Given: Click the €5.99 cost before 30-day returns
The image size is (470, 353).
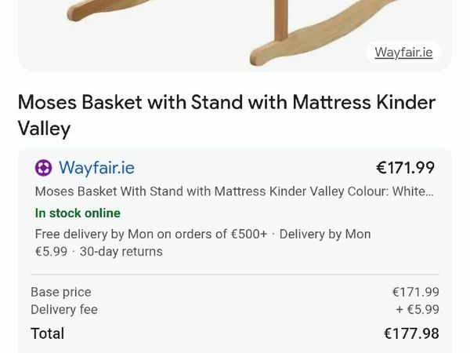Looking at the screenshot, I should (x=51, y=252).
